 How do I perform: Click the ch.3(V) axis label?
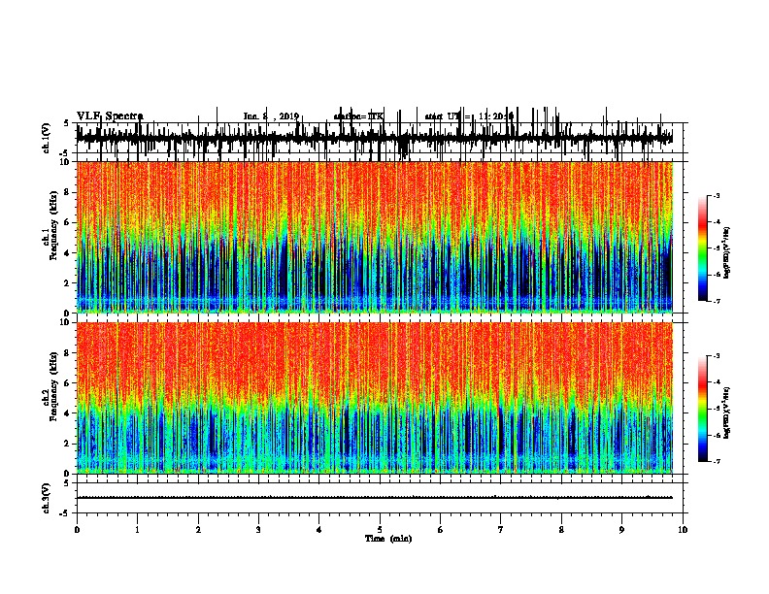(x=47, y=498)
